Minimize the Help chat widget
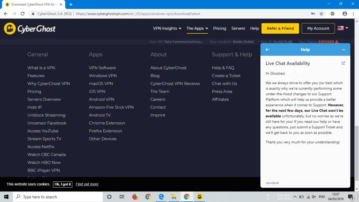 (343, 49)
